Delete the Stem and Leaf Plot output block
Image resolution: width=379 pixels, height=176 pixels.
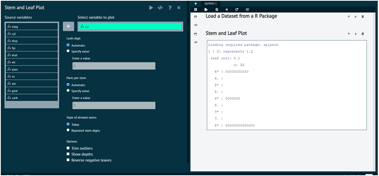click(363, 34)
